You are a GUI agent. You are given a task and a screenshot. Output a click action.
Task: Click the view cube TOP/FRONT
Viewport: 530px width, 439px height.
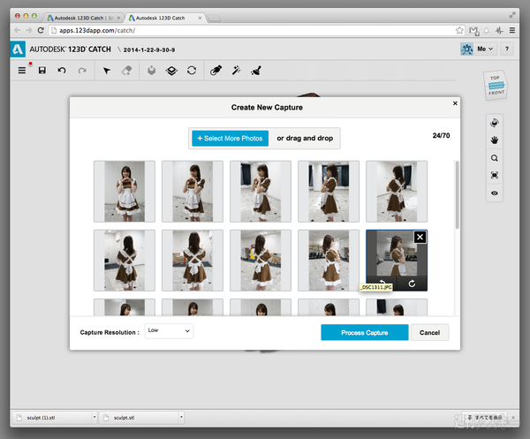tap(496, 85)
